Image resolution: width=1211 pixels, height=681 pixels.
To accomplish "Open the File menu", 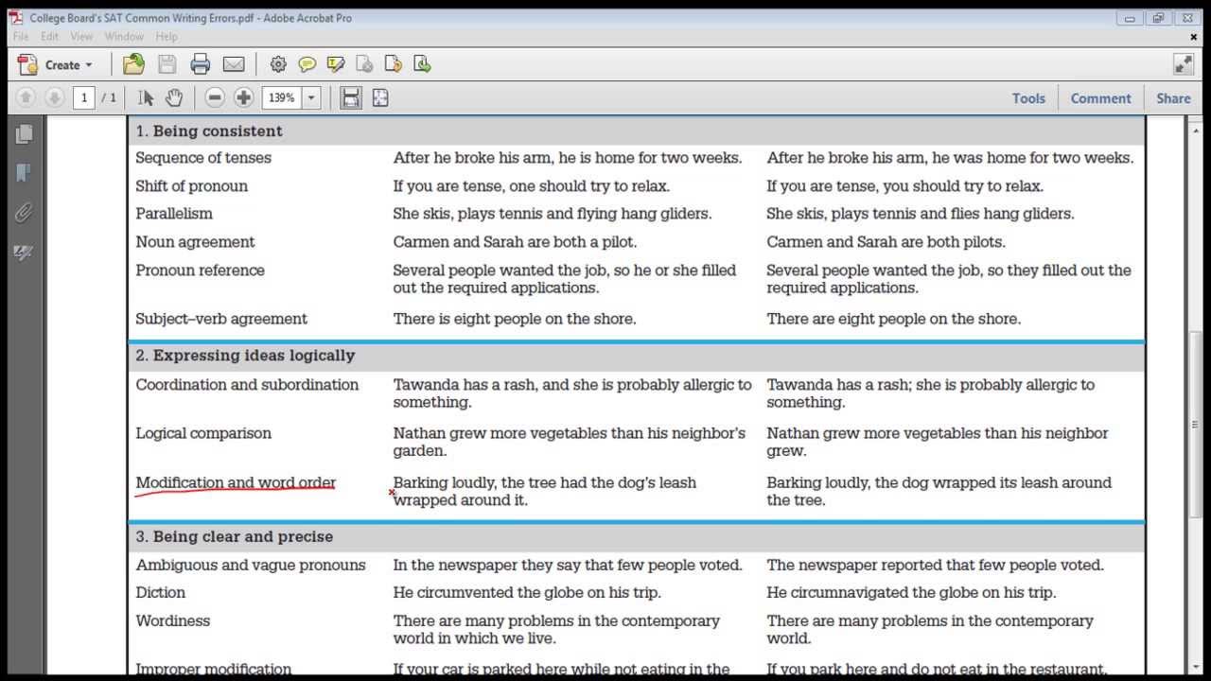I will click(21, 36).
